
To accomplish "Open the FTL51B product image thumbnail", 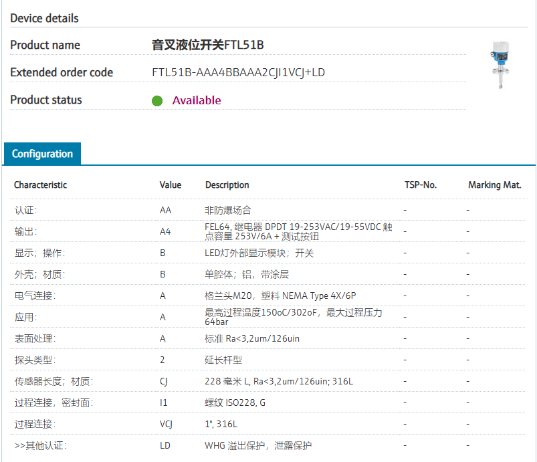I will coord(500,66).
